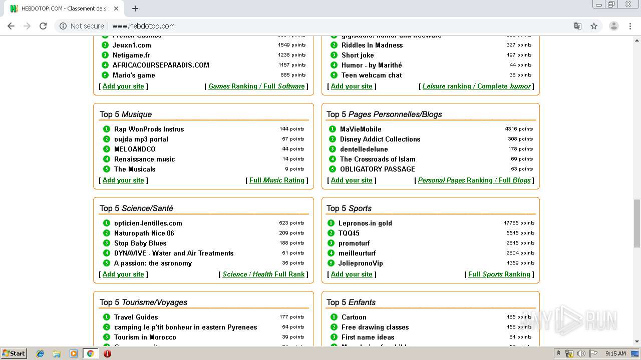Open MaVieMobile blog entry
The width and height of the screenshot is (641, 360).
tap(361, 129)
